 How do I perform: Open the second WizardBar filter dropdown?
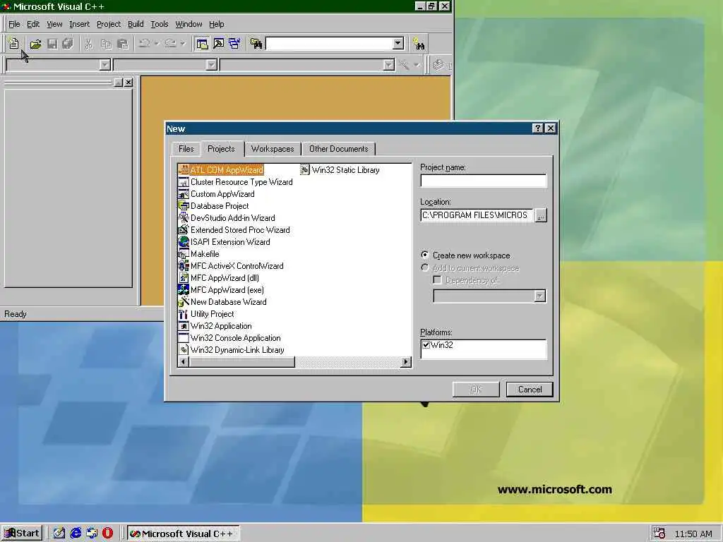click(x=211, y=64)
